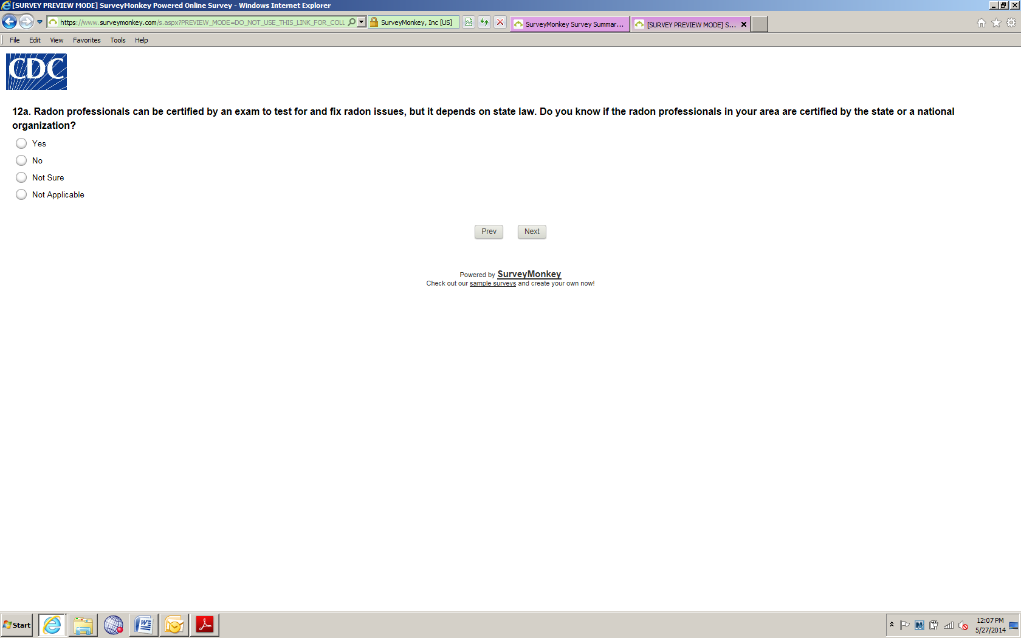Click the browser Back arrow button
The image size is (1021, 638).
tap(9, 22)
